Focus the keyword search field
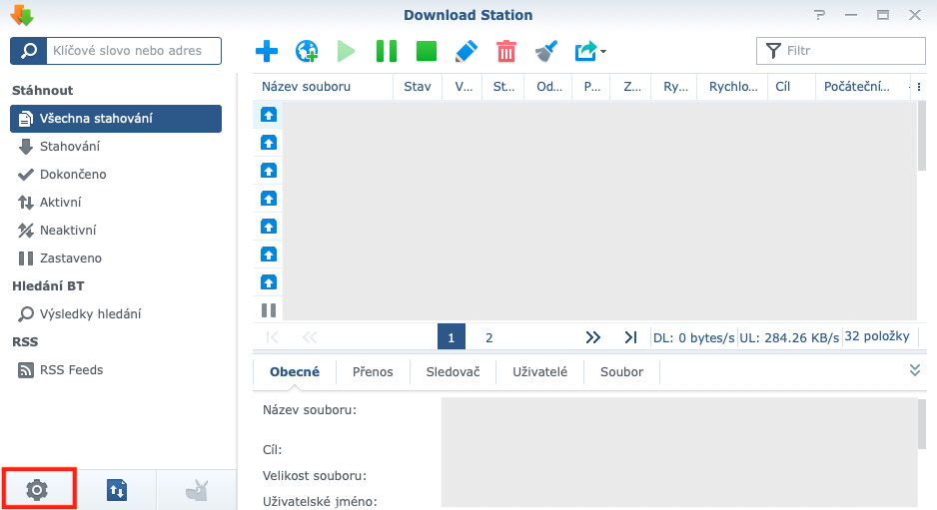Screen dimensions: 937x510 pyautogui.click(x=134, y=51)
